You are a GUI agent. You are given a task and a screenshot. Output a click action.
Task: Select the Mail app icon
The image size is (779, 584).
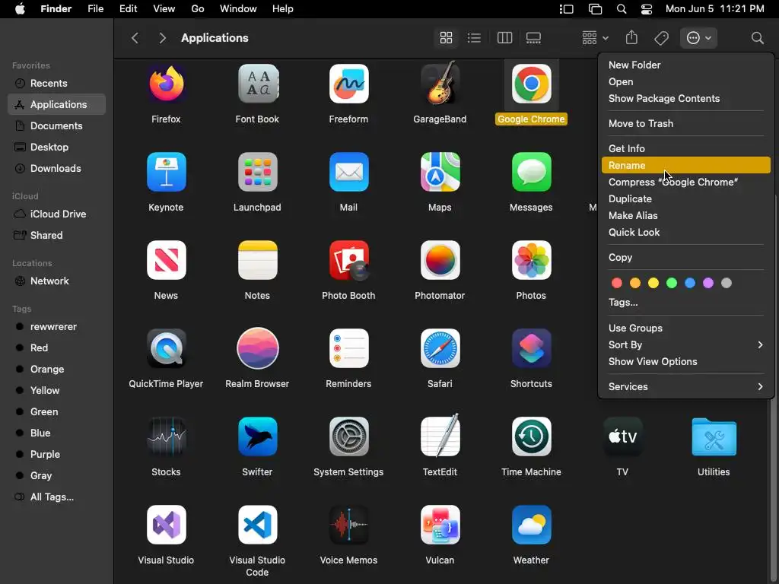click(348, 172)
